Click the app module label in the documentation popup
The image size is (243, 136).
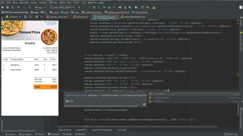click(69, 101)
